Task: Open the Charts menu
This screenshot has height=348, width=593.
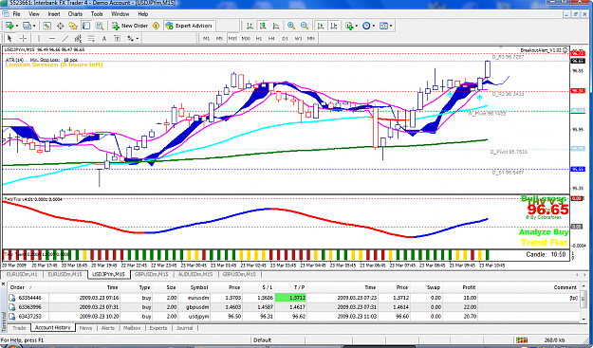Action: pos(75,14)
